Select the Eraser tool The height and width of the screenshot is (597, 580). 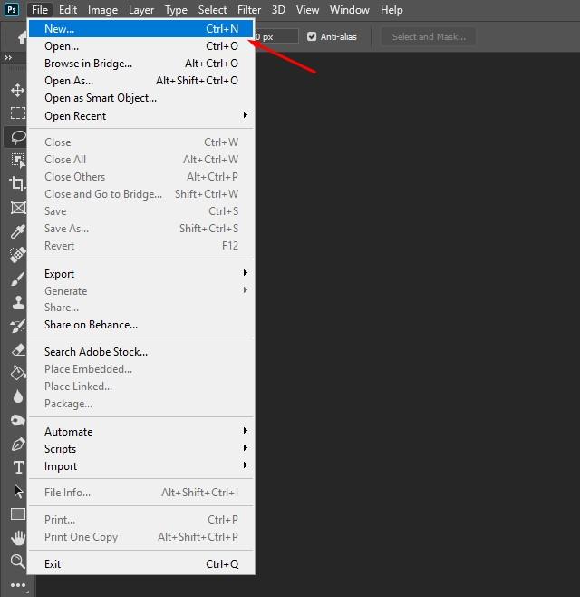[x=17, y=349]
